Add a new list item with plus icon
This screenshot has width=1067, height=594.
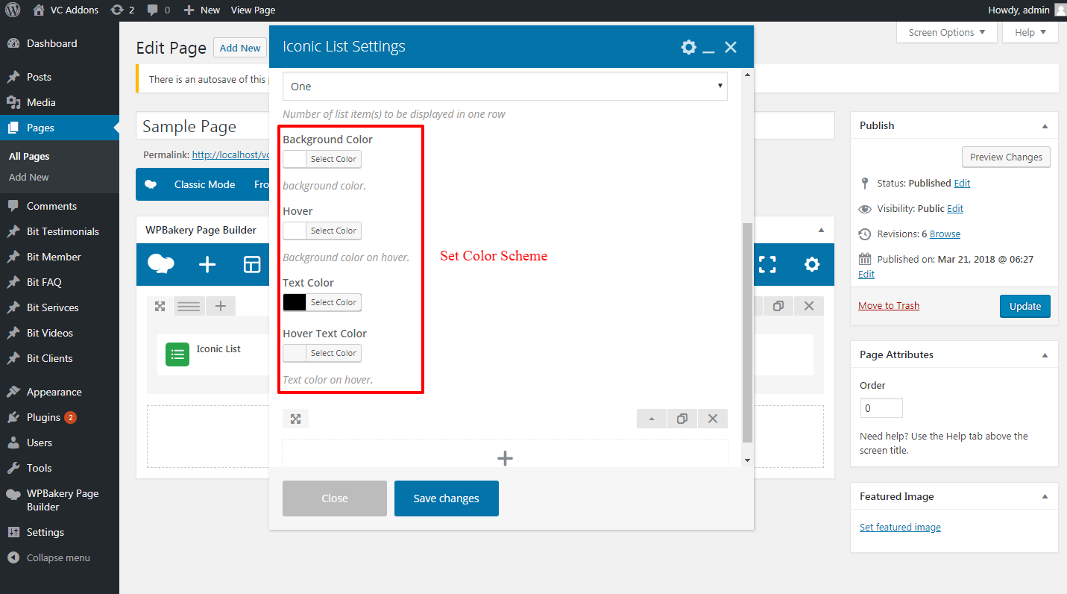[x=505, y=458]
